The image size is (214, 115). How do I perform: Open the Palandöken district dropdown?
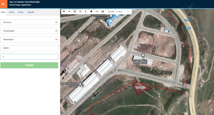pos(29,31)
